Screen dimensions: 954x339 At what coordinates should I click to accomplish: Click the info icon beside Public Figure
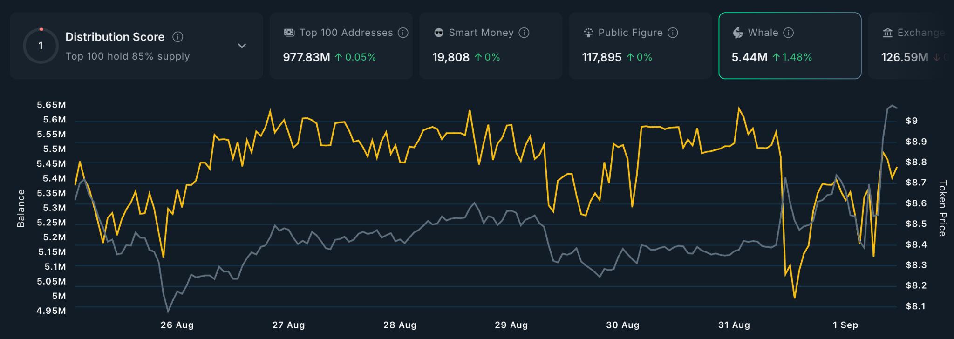(x=673, y=33)
